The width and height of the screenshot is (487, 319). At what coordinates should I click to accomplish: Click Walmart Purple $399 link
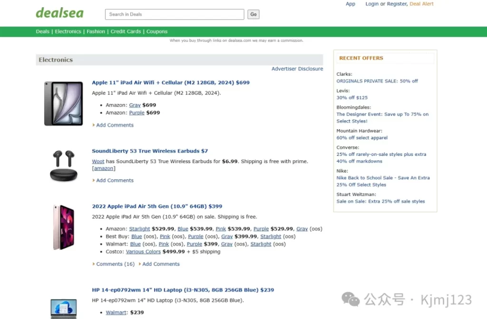pyautogui.click(x=195, y=244)
